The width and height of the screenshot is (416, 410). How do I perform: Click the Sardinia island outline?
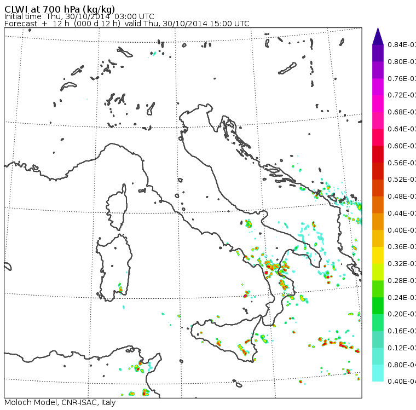pyautogui.click(x=113, y=268)
